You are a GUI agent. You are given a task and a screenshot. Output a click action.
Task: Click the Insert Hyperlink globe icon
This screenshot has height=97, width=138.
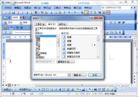[82, 13]
